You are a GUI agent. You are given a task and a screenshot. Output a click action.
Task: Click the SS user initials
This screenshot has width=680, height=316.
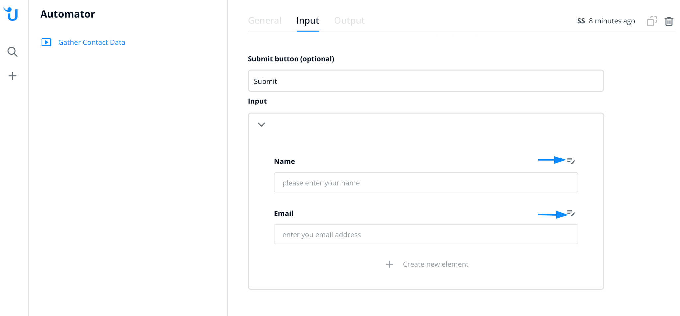pyautogui.click(x=581, y=21)
